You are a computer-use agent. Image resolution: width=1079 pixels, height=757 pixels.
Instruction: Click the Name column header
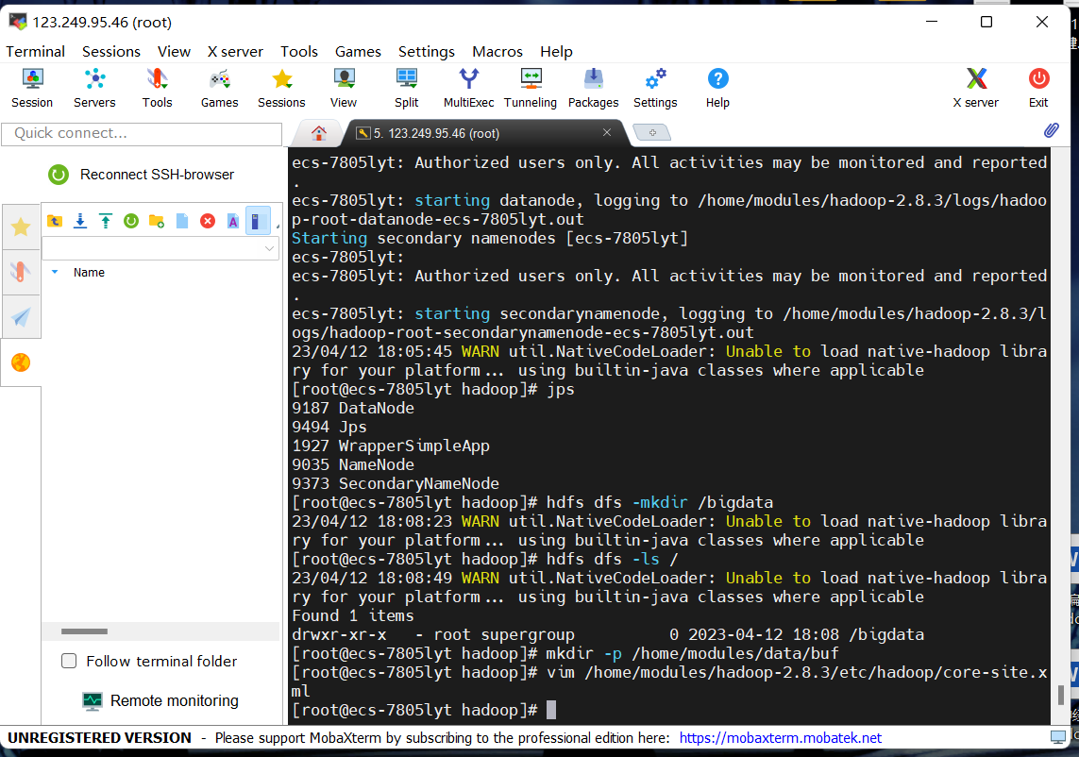89,272
